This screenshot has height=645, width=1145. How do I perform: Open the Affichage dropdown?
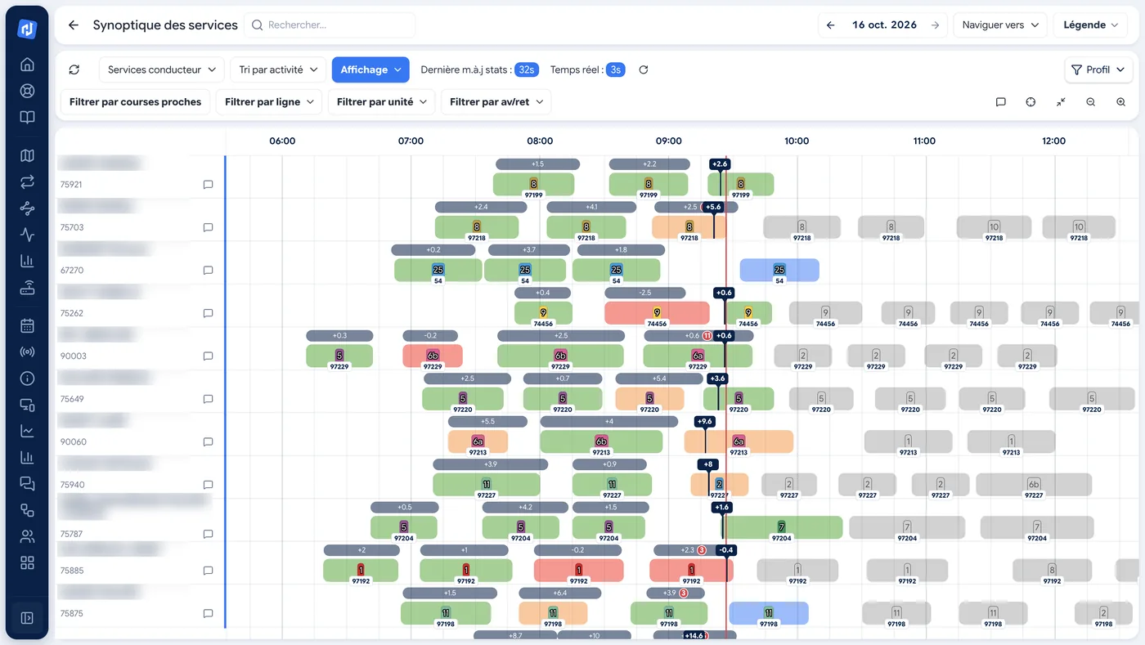click(x=370, y=69)
